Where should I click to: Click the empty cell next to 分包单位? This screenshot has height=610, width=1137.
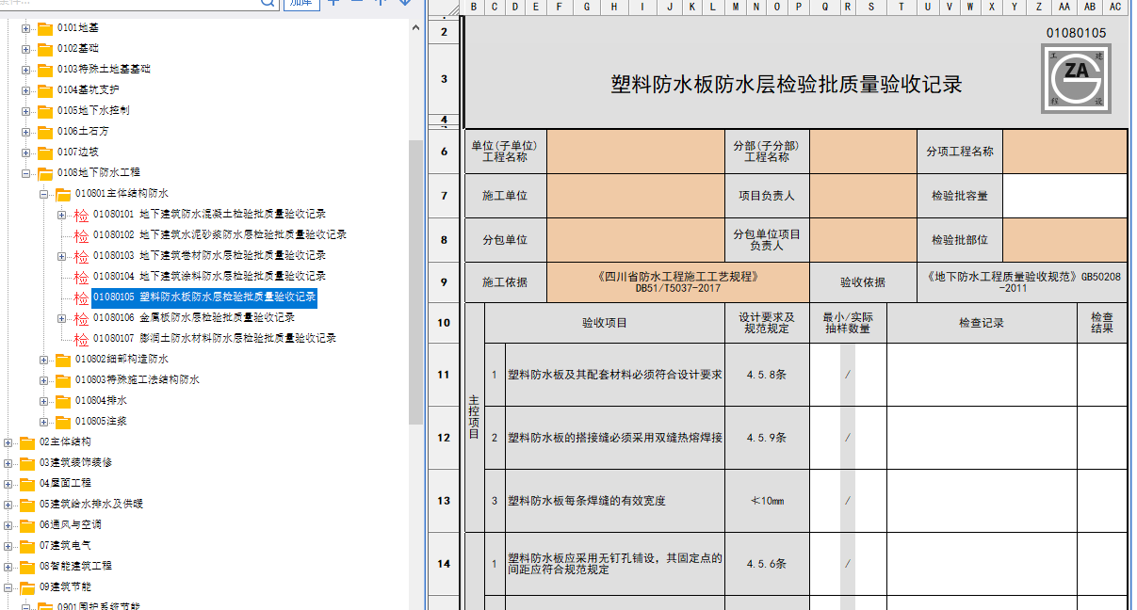coord(636,240)
